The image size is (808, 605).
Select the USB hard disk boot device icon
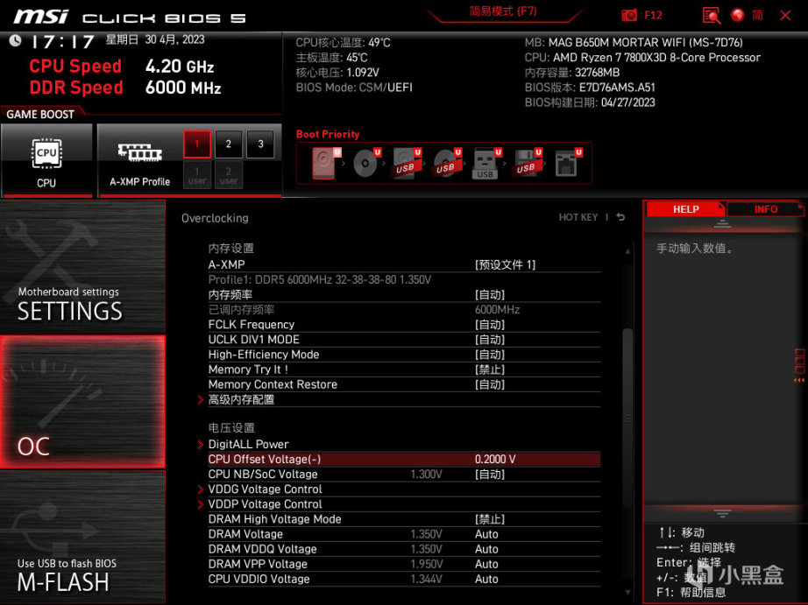[x=407, y=163]
